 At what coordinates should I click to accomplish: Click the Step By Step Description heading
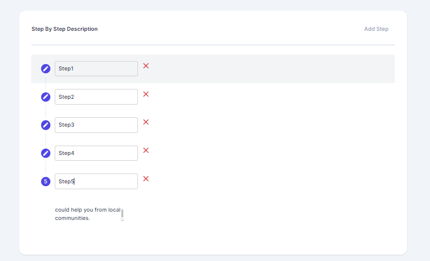[65, 29]
